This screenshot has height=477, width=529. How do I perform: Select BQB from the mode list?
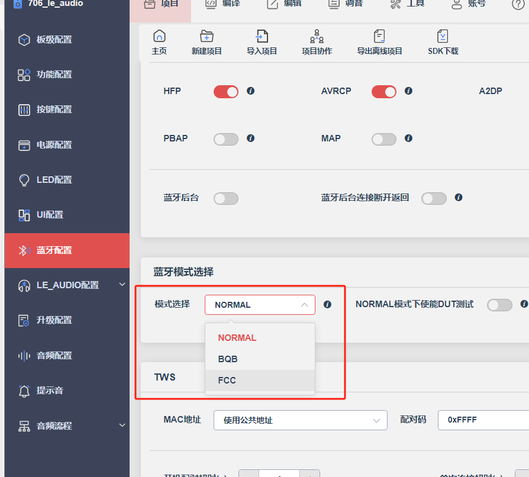[x=260, y=359]
